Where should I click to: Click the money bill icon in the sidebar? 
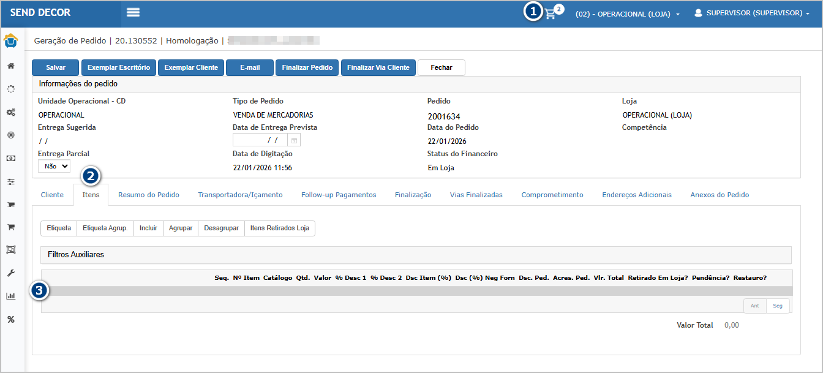tap(11, 158)
